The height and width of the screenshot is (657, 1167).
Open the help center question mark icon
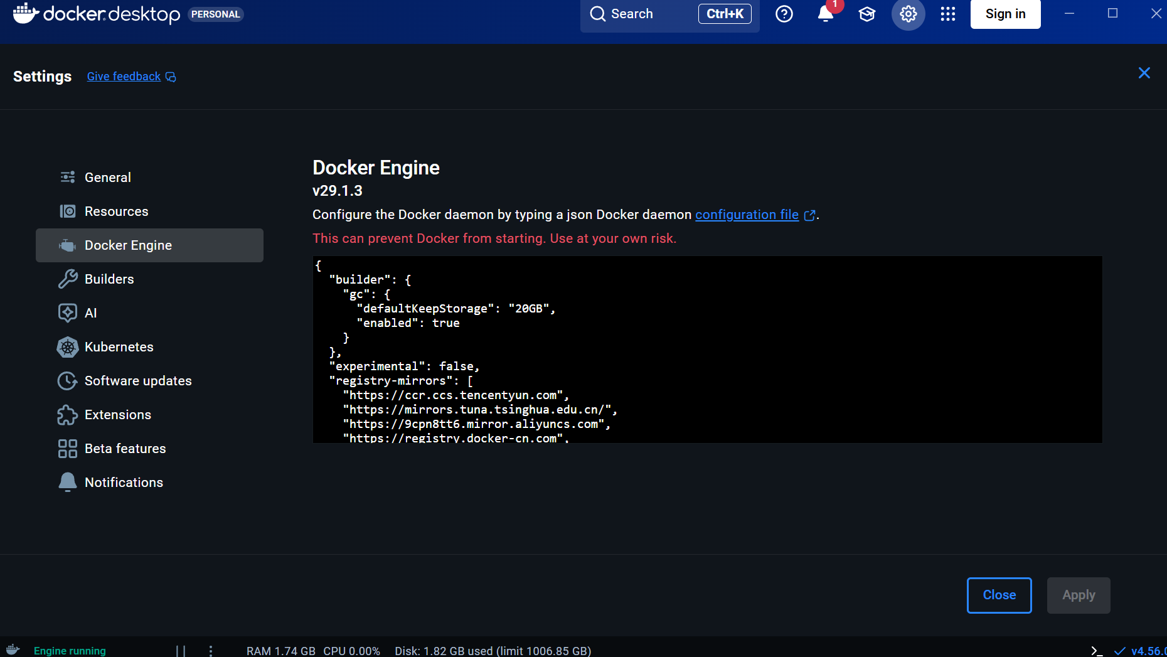pyautogui.click(x=784, y=14)
